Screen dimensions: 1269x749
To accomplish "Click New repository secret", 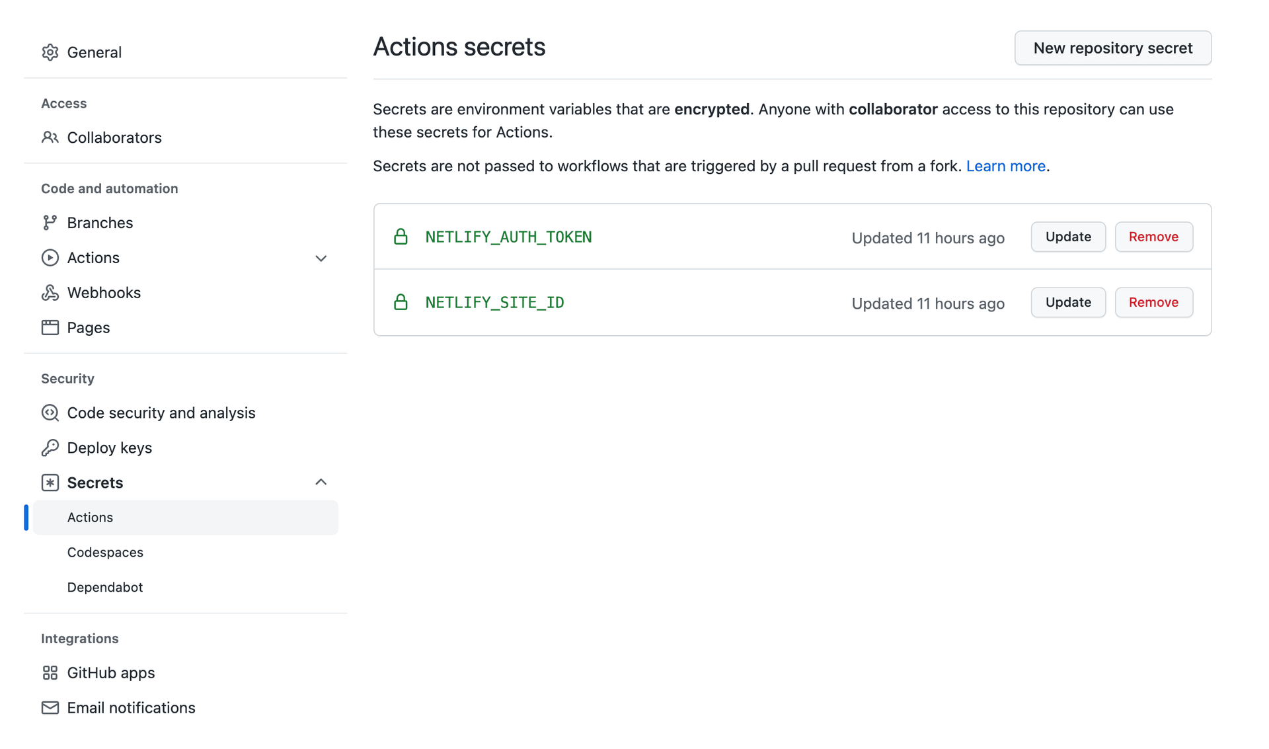I will coord(1112,48).
